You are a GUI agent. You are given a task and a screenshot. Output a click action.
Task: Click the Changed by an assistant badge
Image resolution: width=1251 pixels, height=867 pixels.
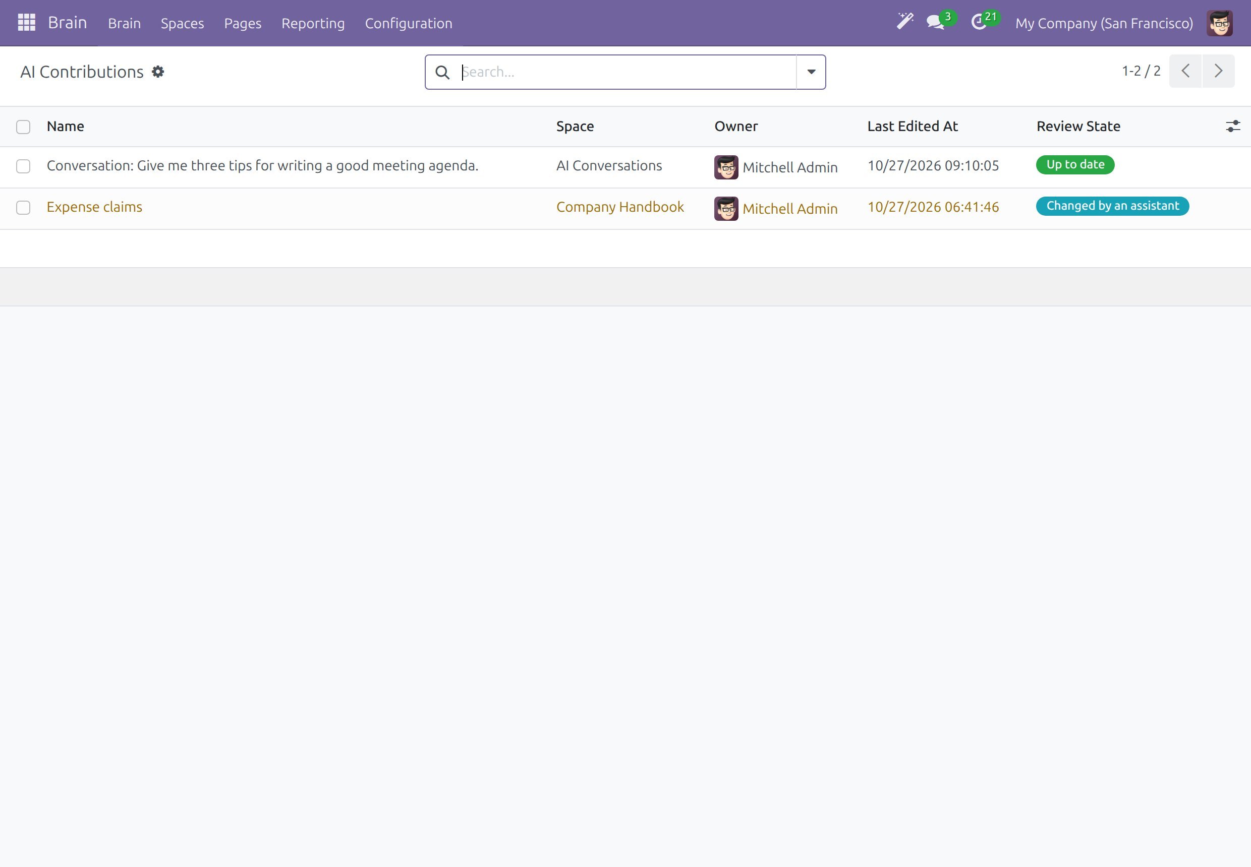click(x=1112, y=206)
